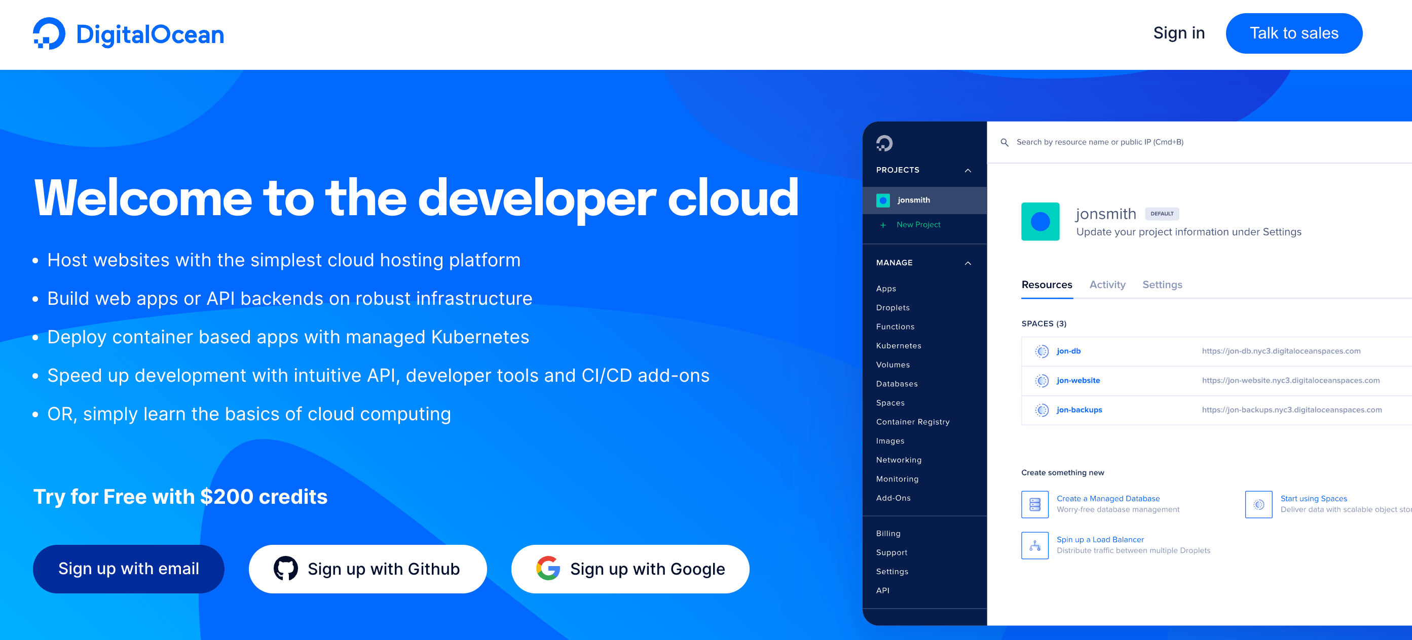Click 'Update your project information under Settings' text
This screenshot has width=1412, height=640.
[1188, 232]
